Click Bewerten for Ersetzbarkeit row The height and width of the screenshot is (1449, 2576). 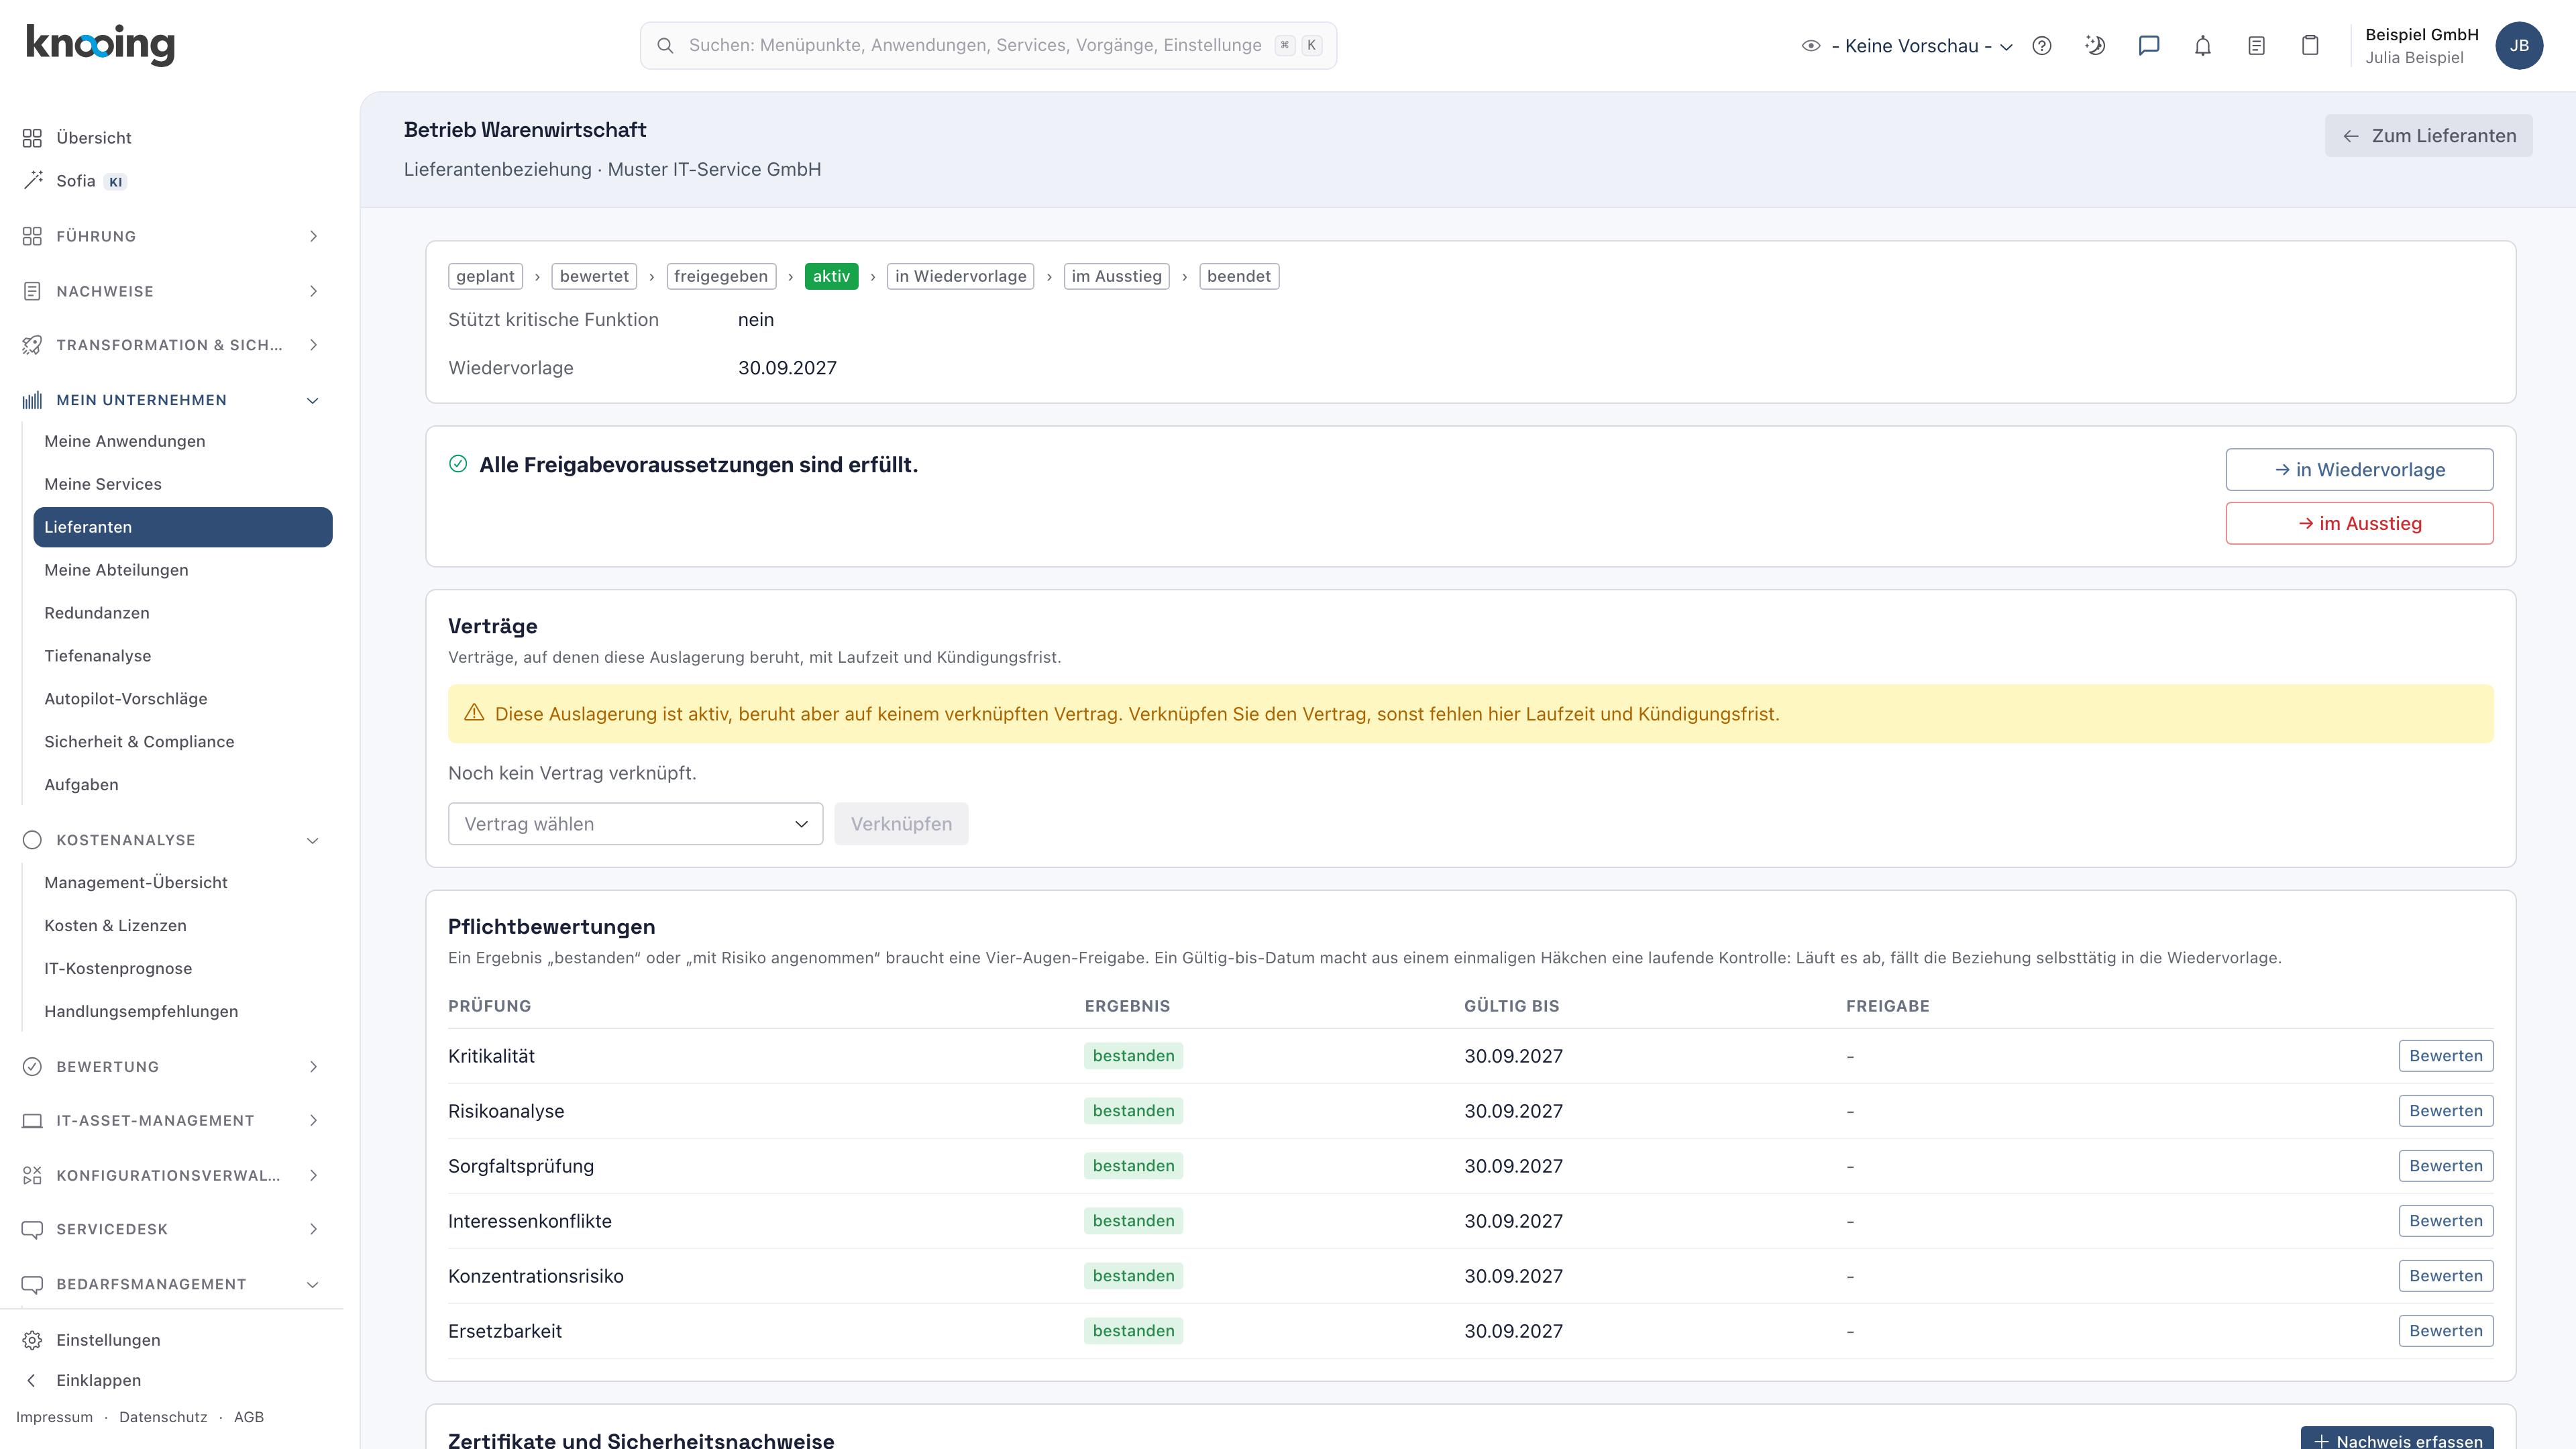(2445, 1331)
